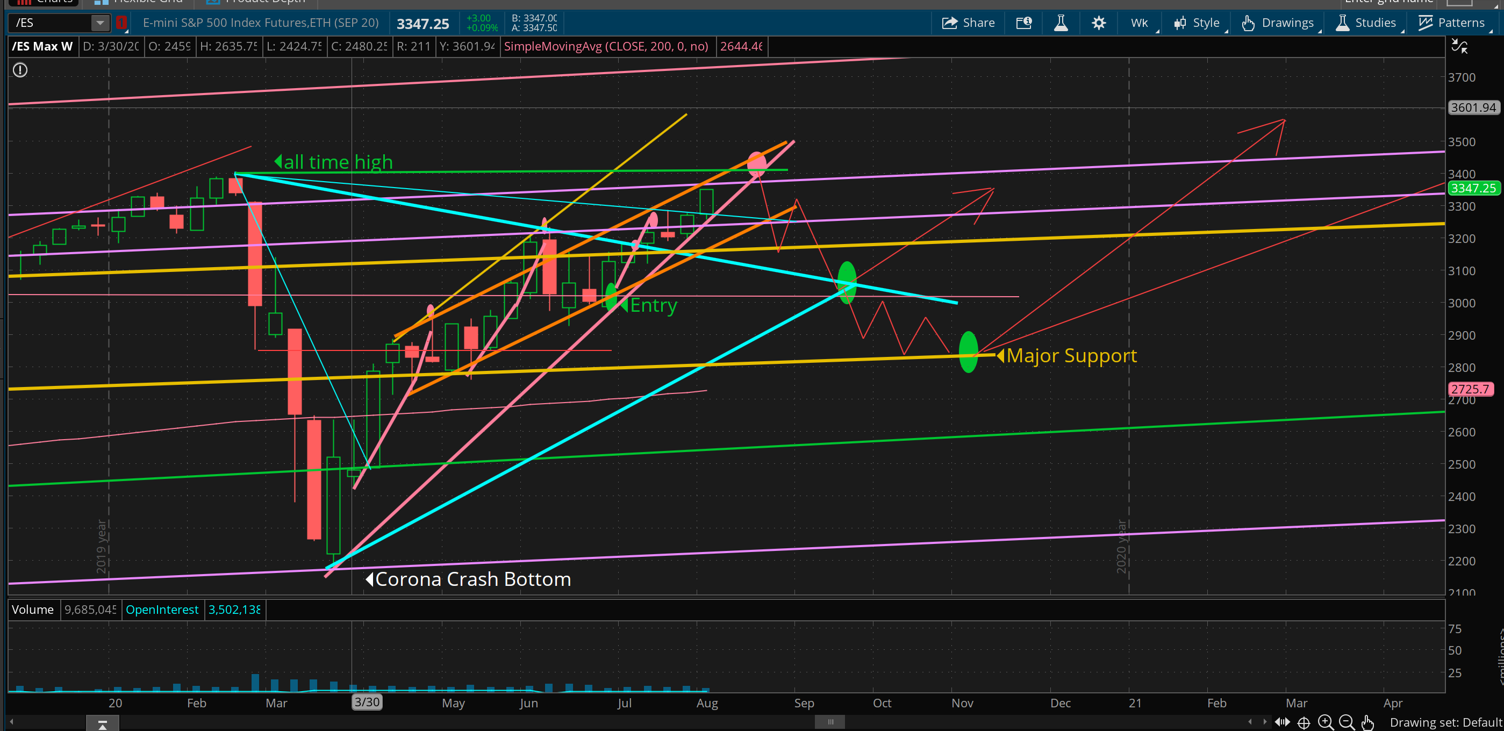Image resolution: width=1504 pixels, height=731 pixels.
Task: Click the zoom in magnifier
Action: (1326, 722)
